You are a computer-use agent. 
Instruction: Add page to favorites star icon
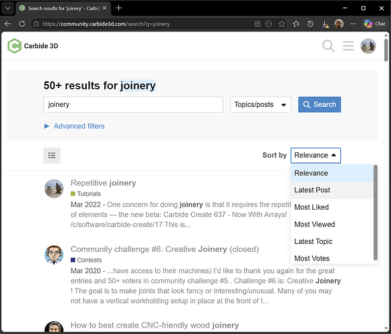click(x=282, y=24)
